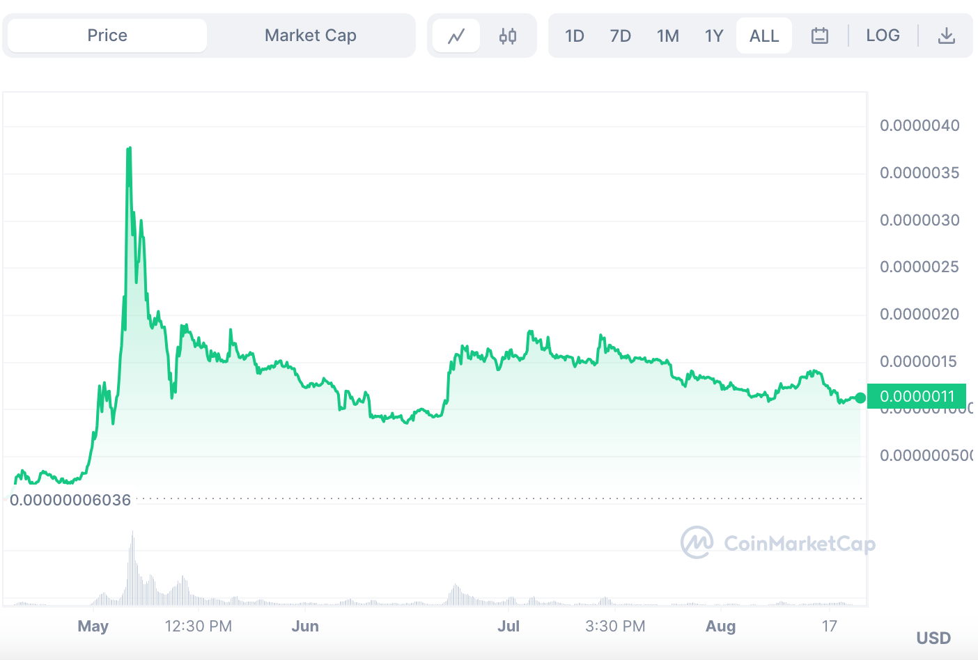Download chart data with download icon
978x660 pixels.
pos(946,36)
